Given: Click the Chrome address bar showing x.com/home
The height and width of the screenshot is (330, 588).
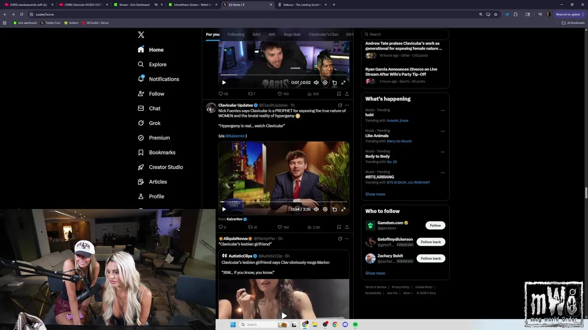Looking at the screenshot, I should pos(253,14).
